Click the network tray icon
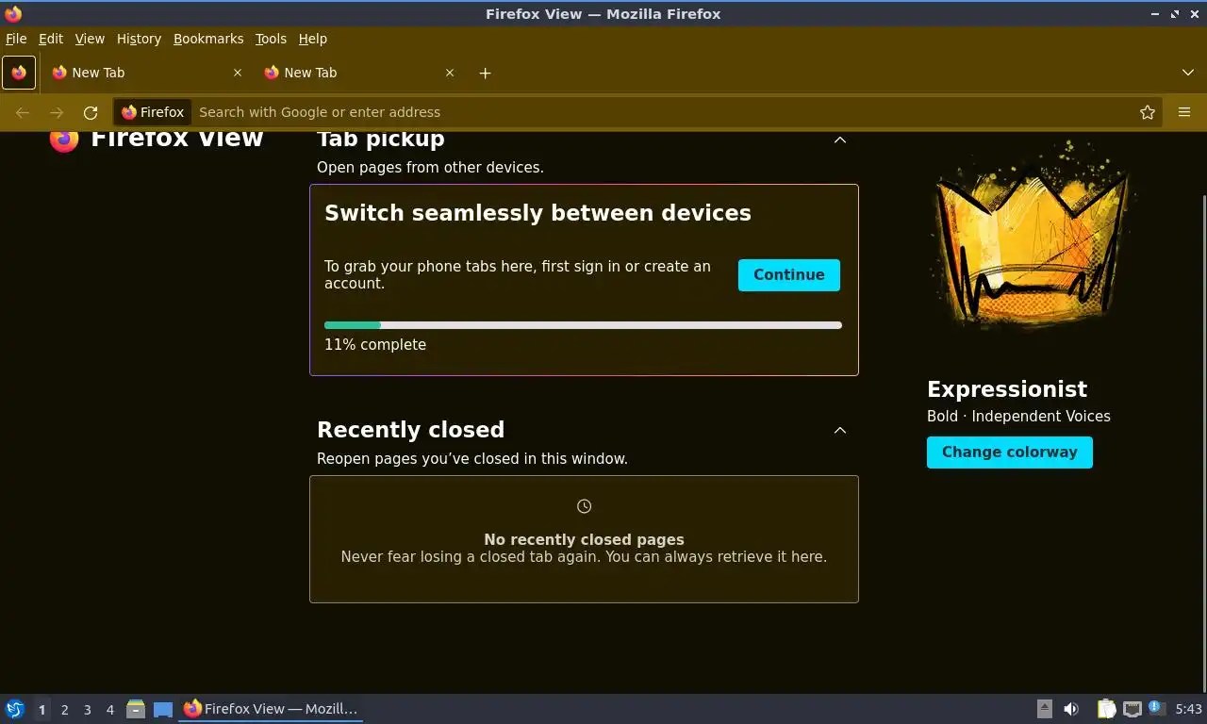This screenshot has height=724, width=1207. tap(1133, 709)
